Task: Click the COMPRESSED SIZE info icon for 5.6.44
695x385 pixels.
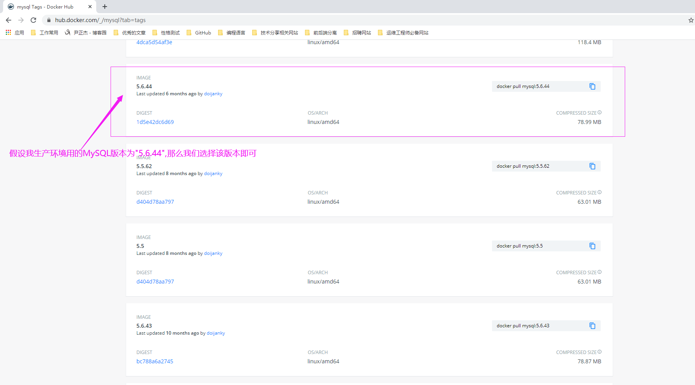Action: coord(600,112)
